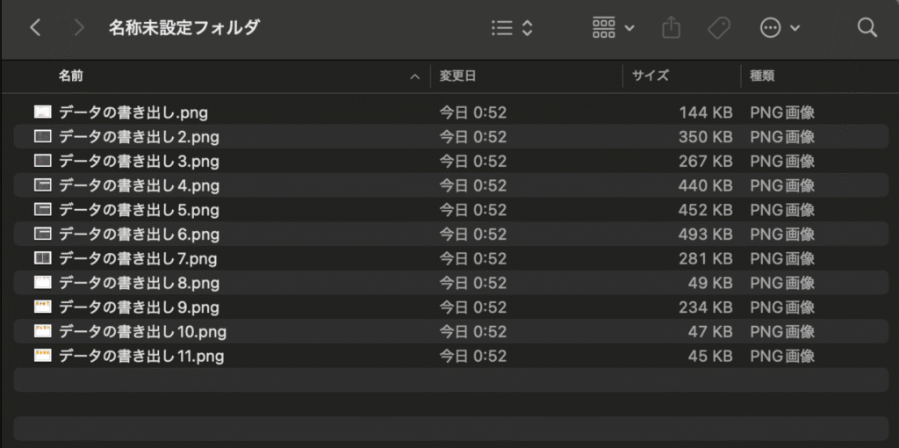Open view switcher up-down arrows
This screenshot has width=899, height=448.
click(528, 27)
